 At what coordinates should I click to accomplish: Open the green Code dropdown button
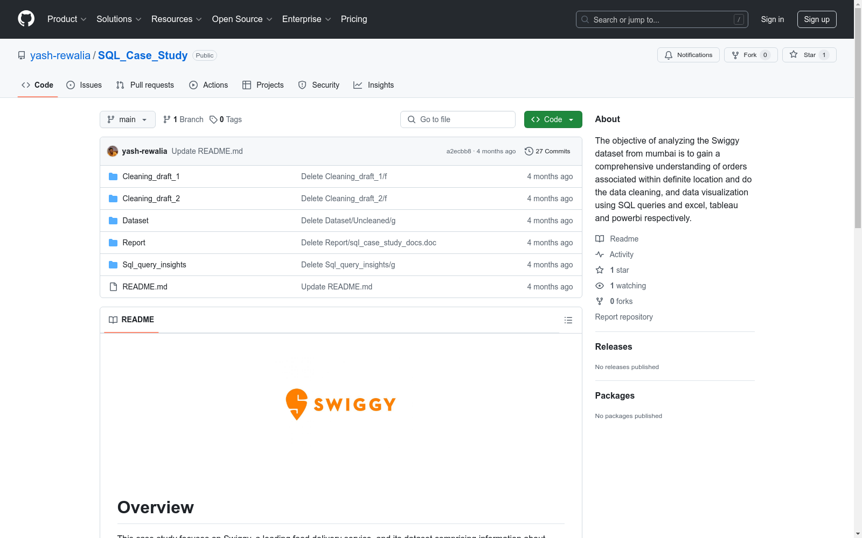(x=553, y=119)
